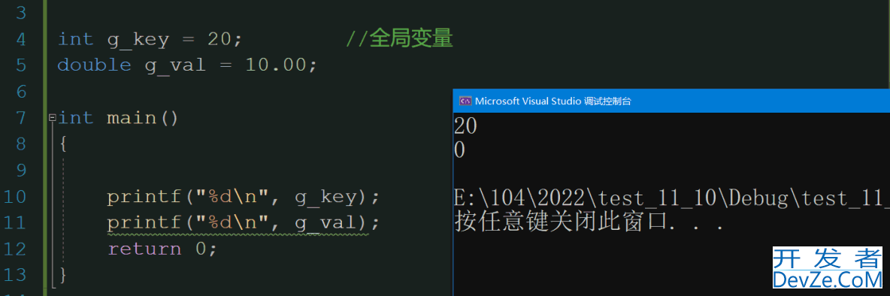Screen dimensions: 890x296
Task: Click the value 10.00 on line 5
Action: (x=276, y=65)
